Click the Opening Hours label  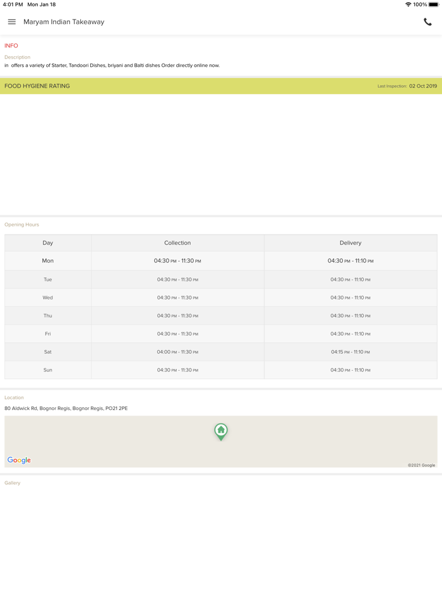pos(22,225)
